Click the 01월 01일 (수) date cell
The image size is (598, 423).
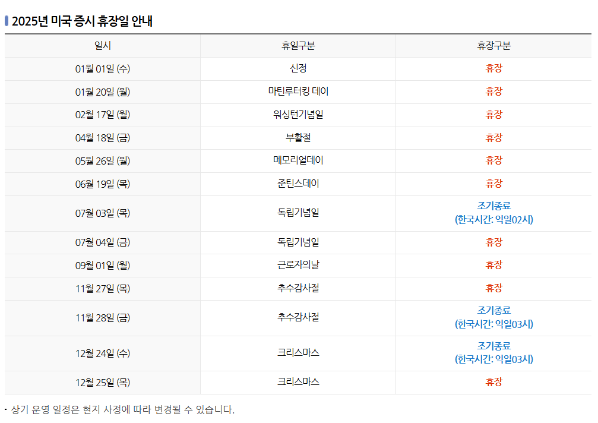102,68
